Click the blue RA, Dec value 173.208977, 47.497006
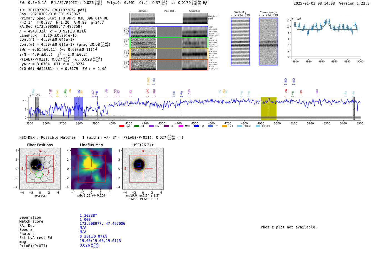Image resolution: width=389 pixels, height=265 pixels. (102, 224)
